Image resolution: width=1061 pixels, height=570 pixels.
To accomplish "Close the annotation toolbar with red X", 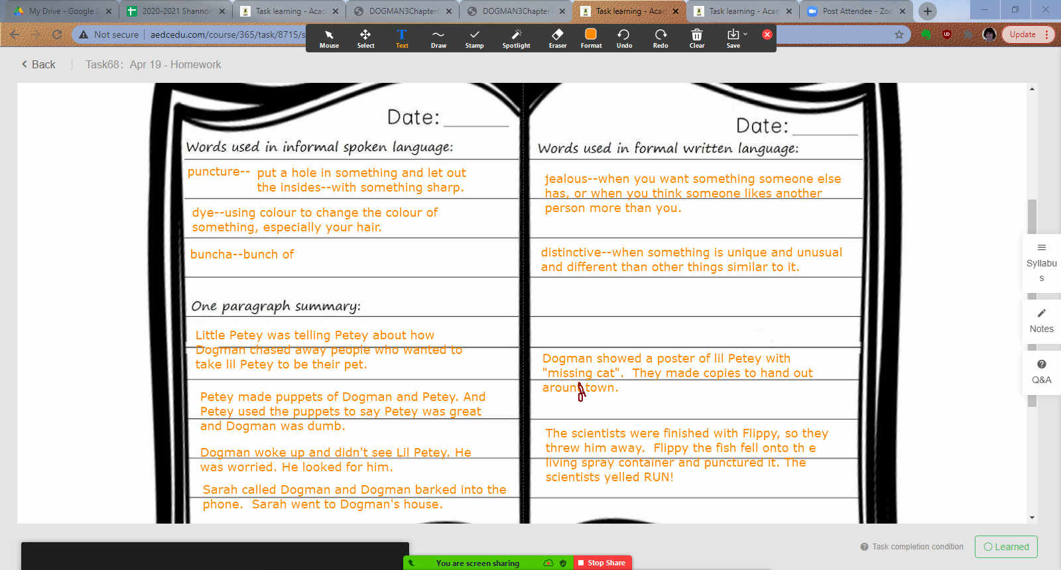I will [x=767, y=34].
